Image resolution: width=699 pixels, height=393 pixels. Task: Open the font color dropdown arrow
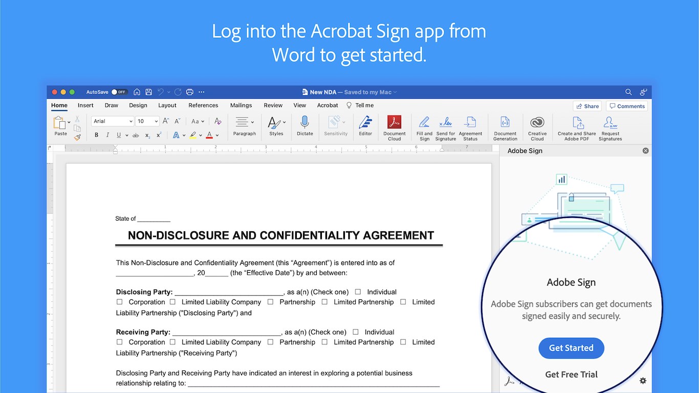pyautogui.click(x=217, y=136)
